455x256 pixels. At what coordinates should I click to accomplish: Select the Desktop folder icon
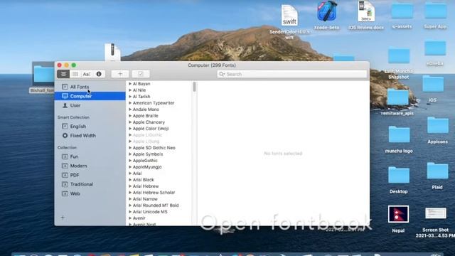pos(399,175)
